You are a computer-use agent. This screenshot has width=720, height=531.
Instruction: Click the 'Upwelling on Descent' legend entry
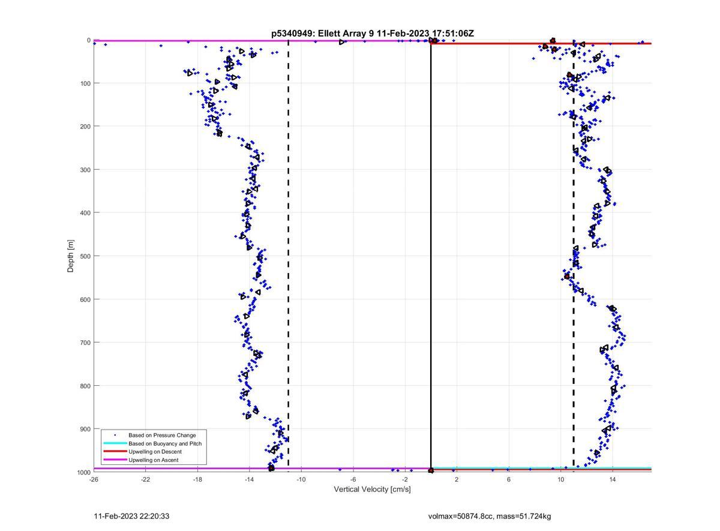click(x=155, y=452)
